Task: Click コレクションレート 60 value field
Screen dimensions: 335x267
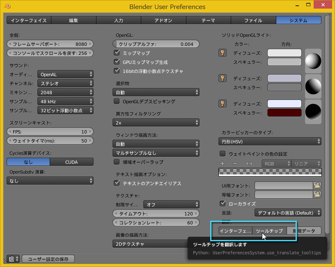Action: [x=156, y=222]
